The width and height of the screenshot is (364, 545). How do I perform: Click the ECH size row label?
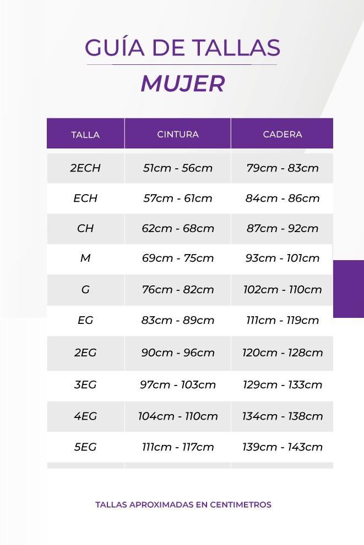(85, 198)
